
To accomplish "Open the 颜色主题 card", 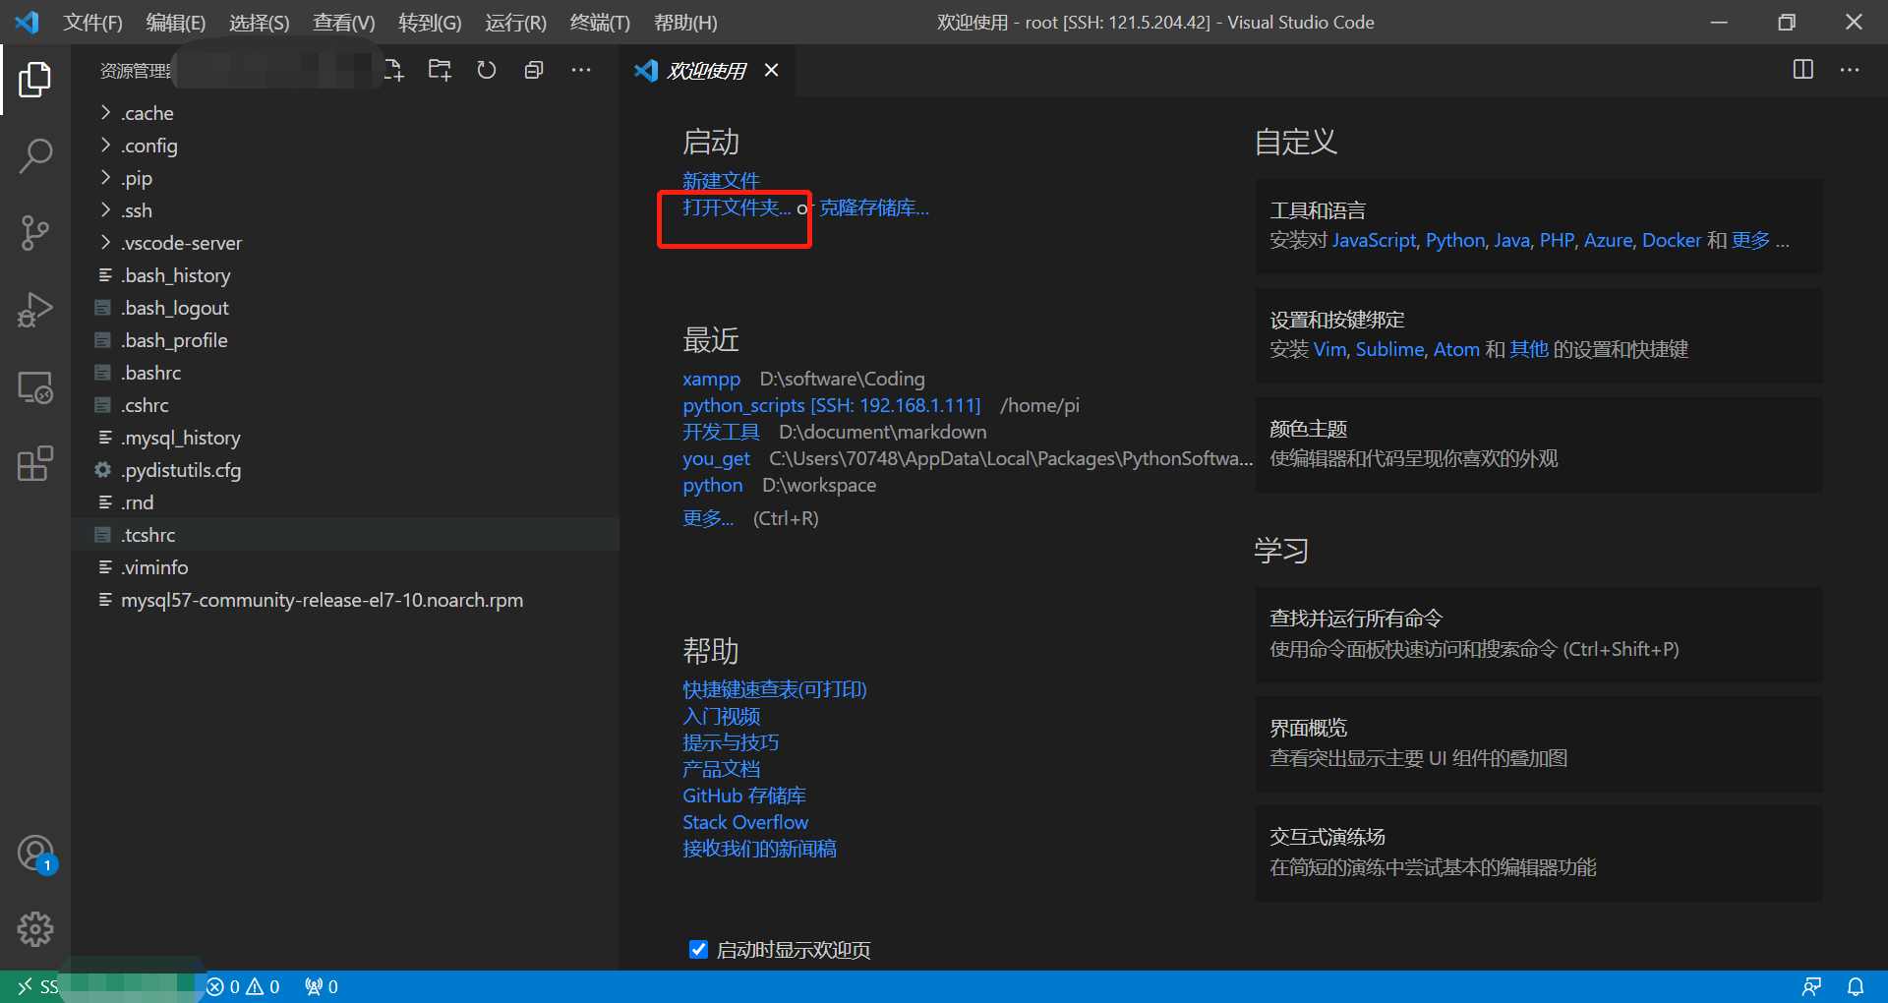I will coord(1539,444).
